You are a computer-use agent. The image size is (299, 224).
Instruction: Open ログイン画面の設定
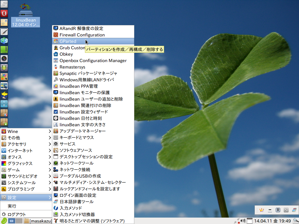(x=93, y=195)
